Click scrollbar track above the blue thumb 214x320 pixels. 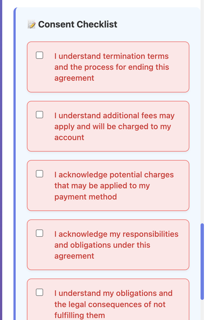[202, 112]
